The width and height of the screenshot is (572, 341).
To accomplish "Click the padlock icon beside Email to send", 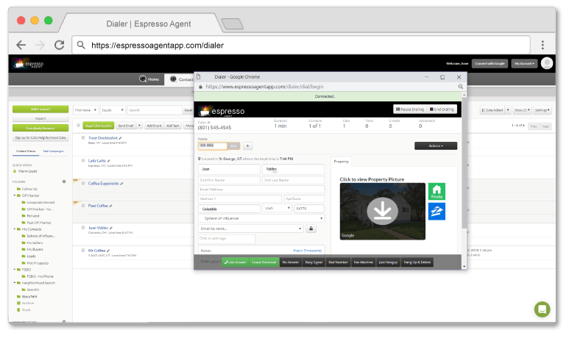I will coord(311,229).
